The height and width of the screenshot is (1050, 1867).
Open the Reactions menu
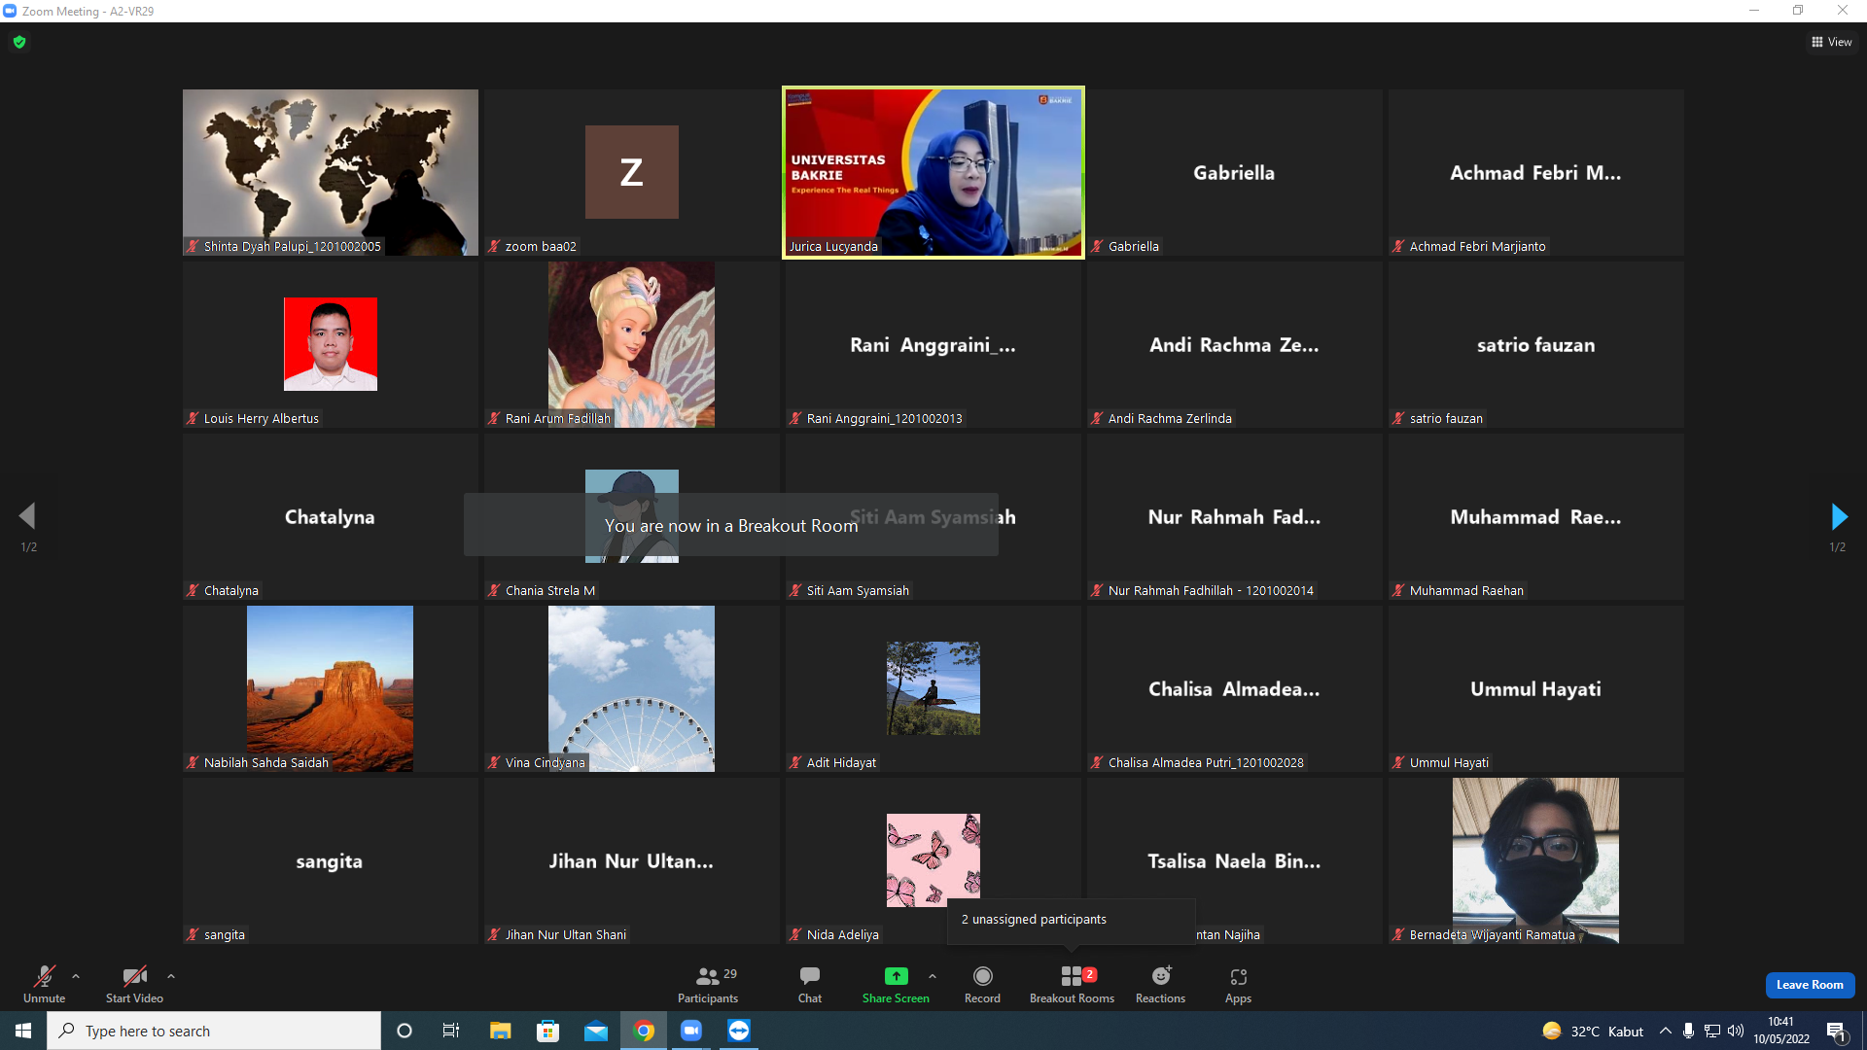pyautogui.click(x=1160, y=984)
